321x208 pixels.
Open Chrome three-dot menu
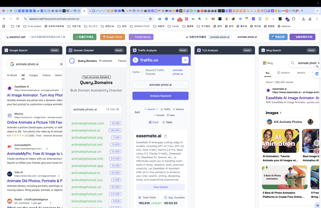click(317, 19)
